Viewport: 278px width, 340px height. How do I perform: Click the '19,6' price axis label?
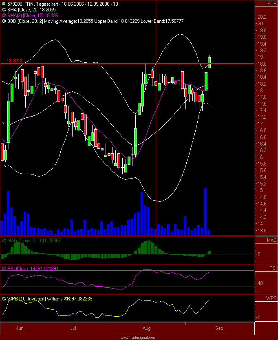click(262, 37)
